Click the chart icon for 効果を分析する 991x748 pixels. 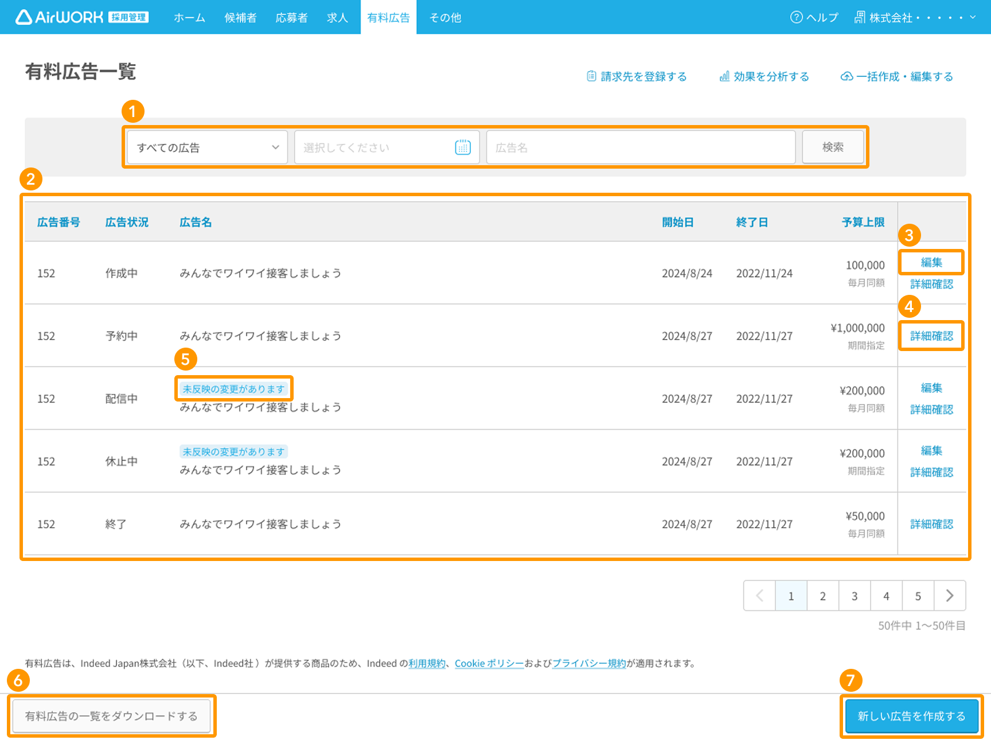coord(725,76)
